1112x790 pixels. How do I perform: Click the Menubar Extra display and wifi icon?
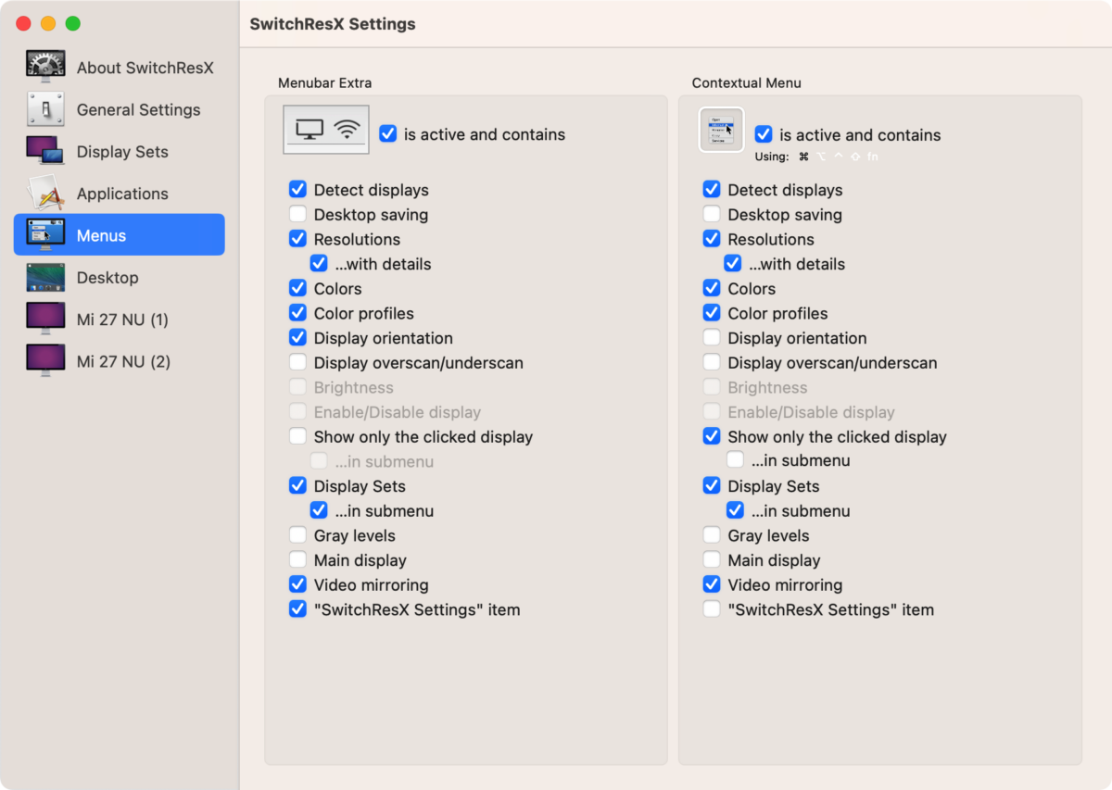326,130
